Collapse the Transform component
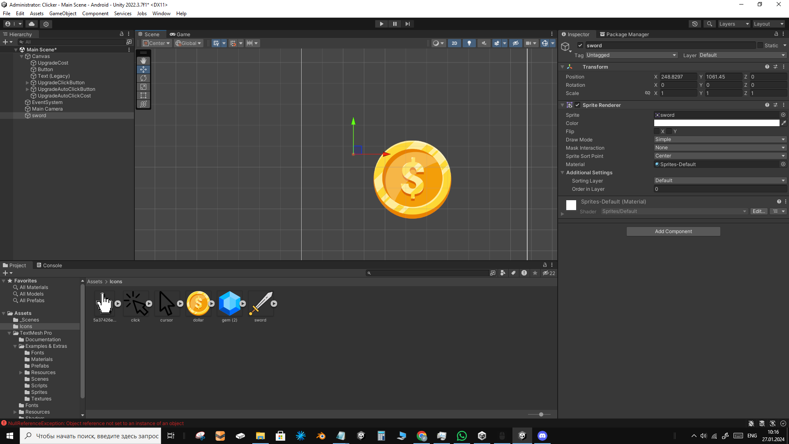 coord(562,67)
